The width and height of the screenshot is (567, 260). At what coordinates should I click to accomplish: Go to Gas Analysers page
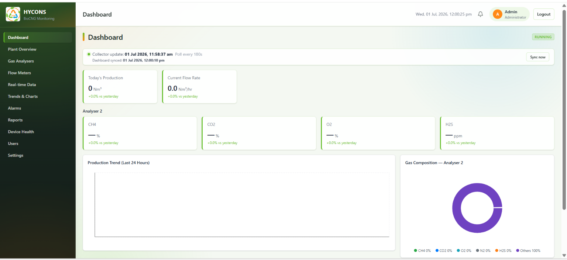[x=38, y=61]
